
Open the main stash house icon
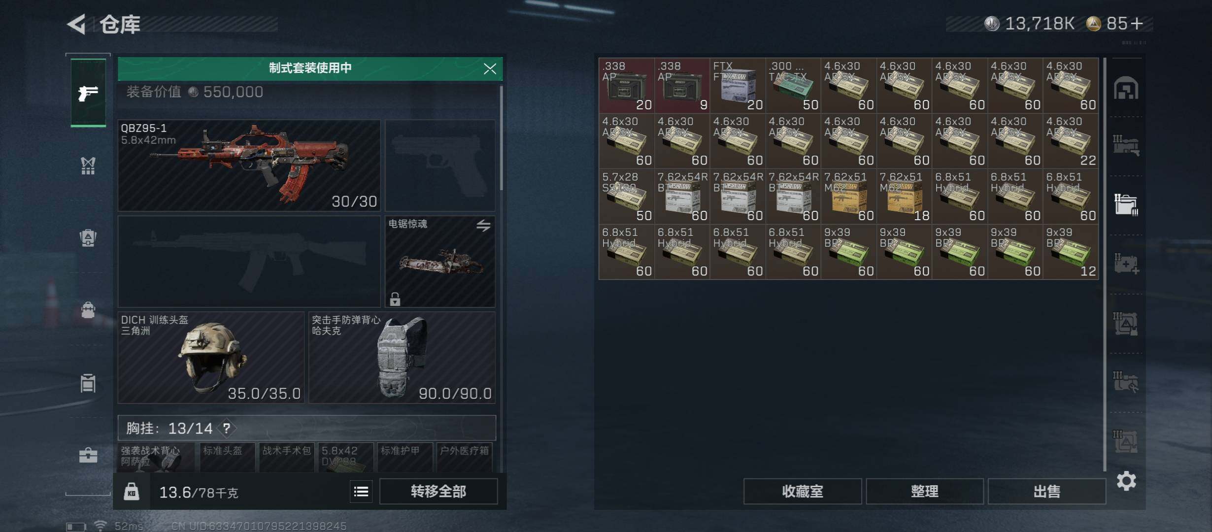(x=1126, y=88)
